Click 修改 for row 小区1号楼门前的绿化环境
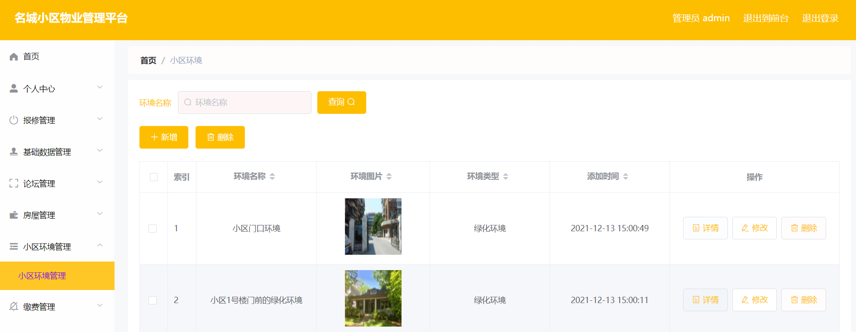The width and height of the screenshot is (856, 332). coord(755,300)
